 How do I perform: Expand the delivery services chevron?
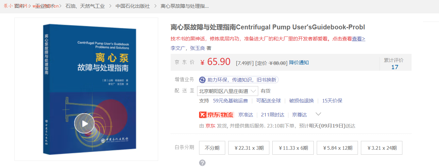coord(318,114)
